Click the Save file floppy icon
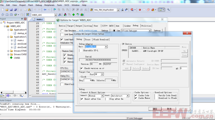215x120 pixels. (11, 10)
